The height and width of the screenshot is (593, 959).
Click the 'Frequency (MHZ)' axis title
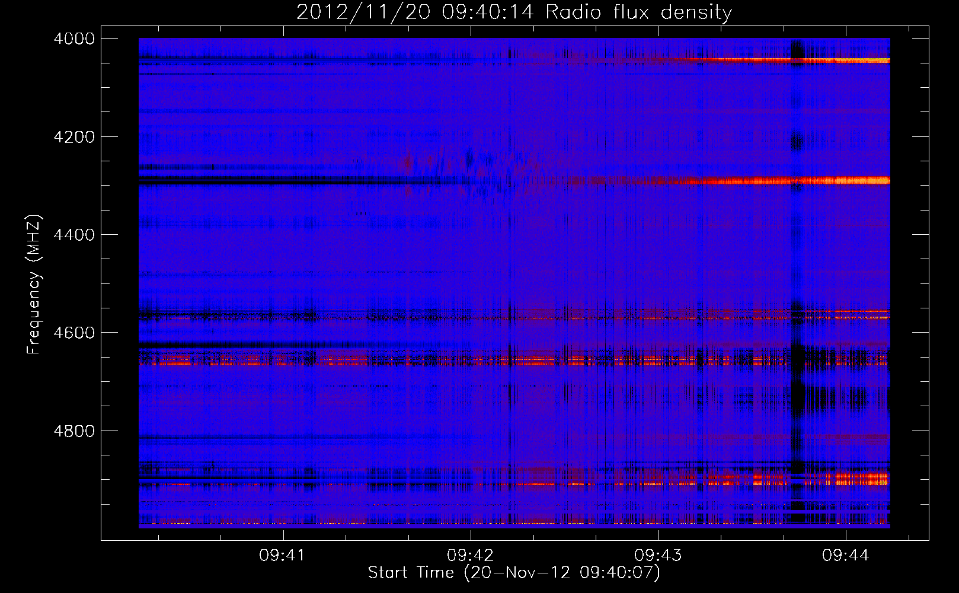34,285
